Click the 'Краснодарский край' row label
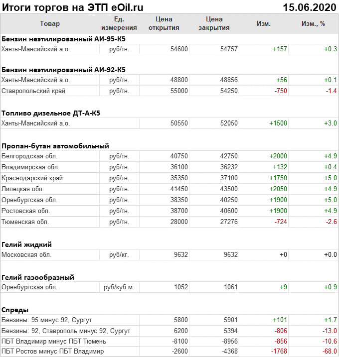This screenshot has height=357, width=339. (x=32, y=178)
